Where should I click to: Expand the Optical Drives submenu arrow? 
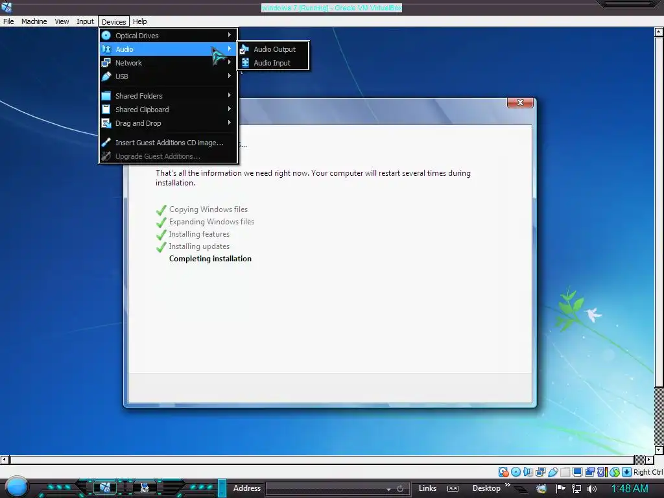pyautogui.click(x=230, y=35)
